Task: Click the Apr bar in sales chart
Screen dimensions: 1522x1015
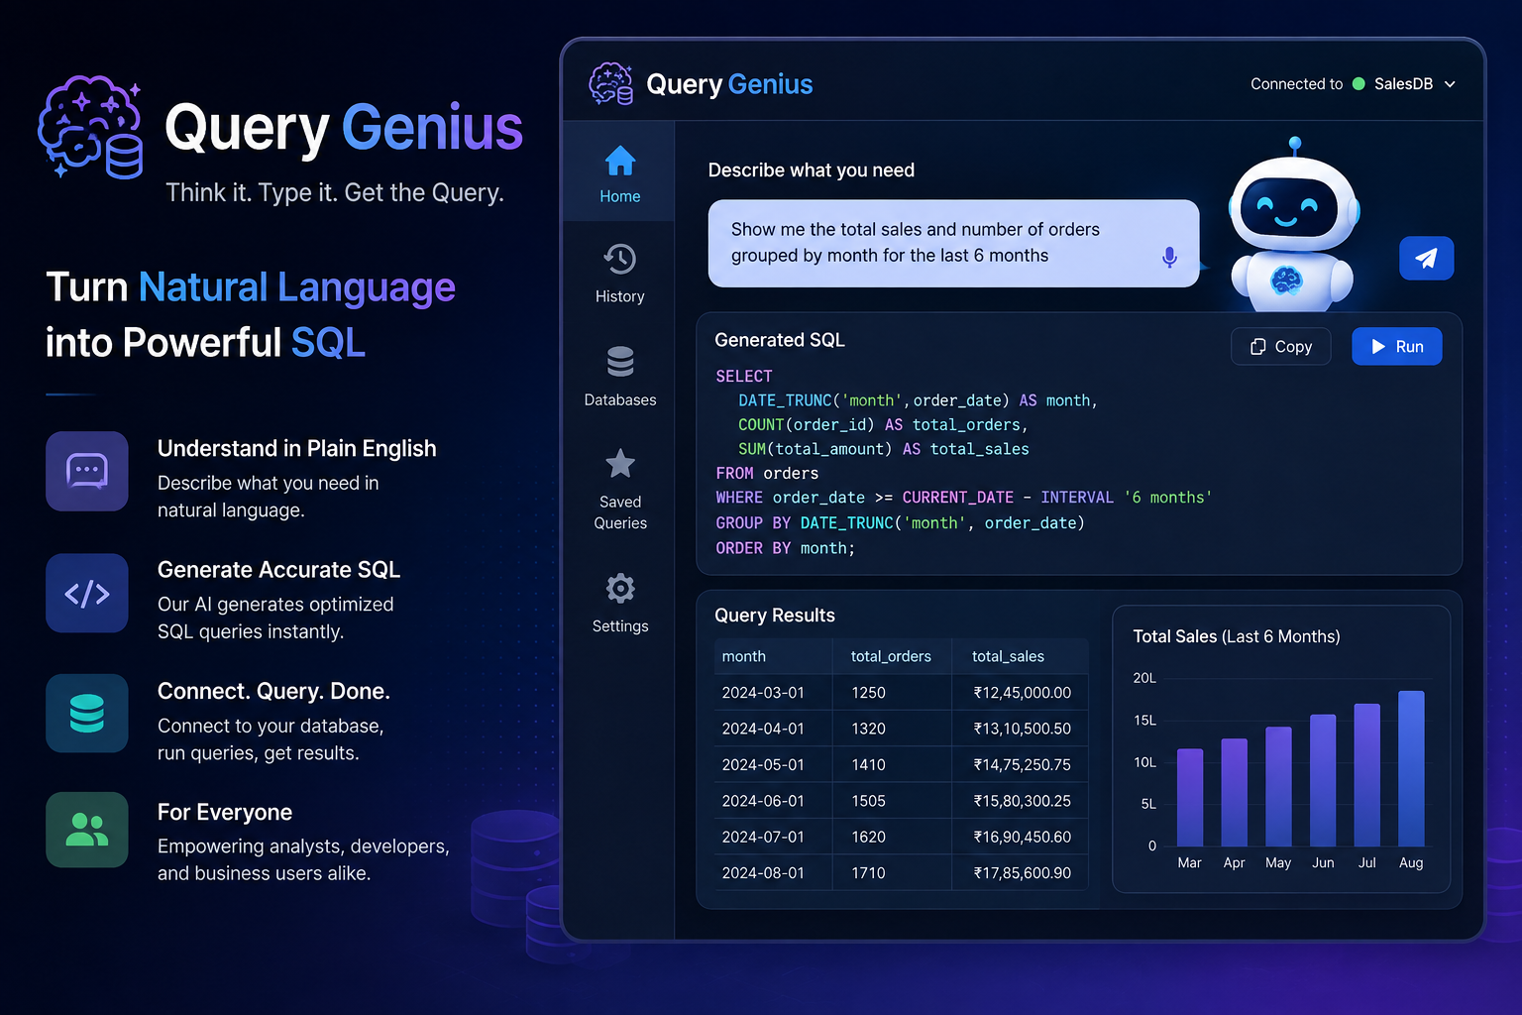Action: [x=1235, y=793]
